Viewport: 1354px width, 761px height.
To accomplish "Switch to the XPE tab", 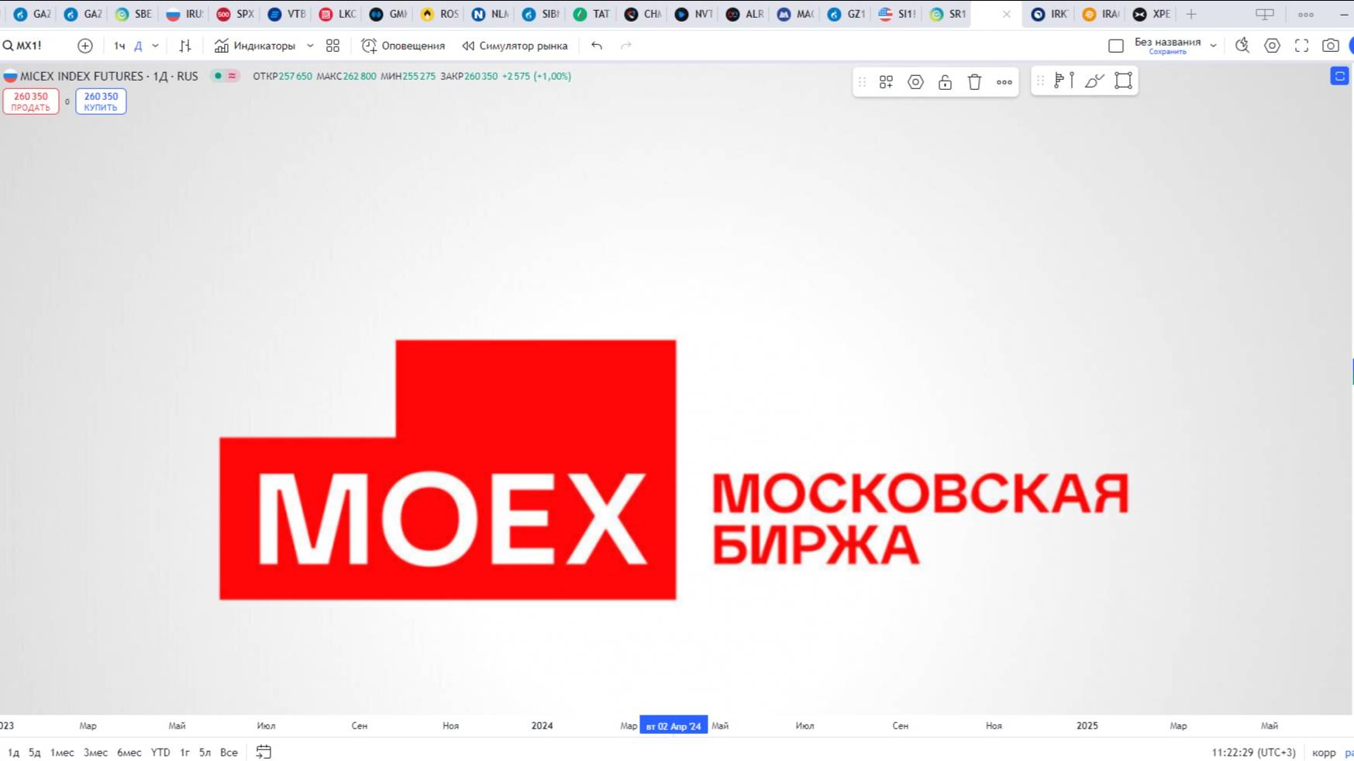I will (1152, 14).
